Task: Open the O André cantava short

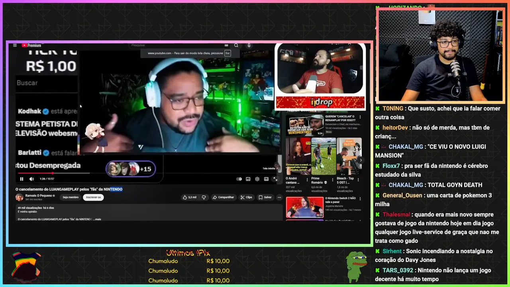Action: pos(298,157)
